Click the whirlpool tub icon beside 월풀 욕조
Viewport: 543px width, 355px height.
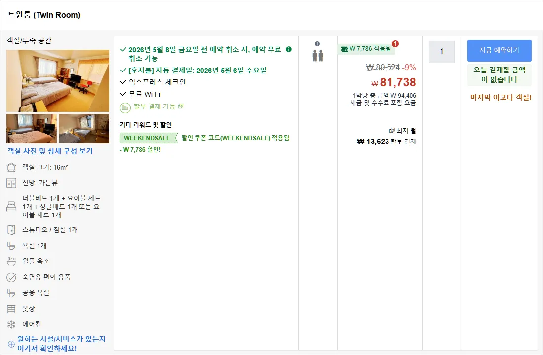(11, 261)
